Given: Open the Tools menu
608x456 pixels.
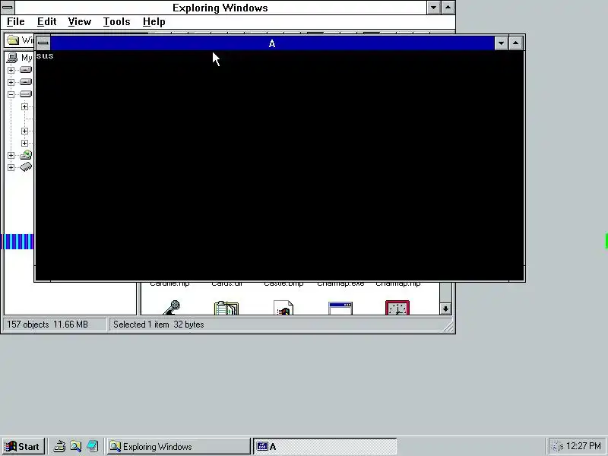Looking at the screenshot, I should [116, 22].
